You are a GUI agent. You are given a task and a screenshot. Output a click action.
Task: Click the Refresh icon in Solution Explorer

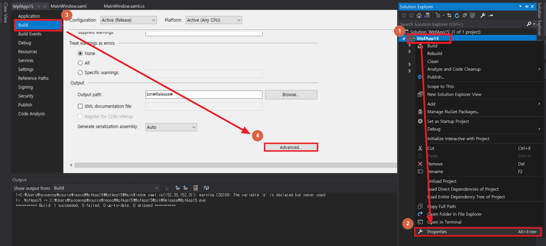pyautogui.click(x=457, y=15)
